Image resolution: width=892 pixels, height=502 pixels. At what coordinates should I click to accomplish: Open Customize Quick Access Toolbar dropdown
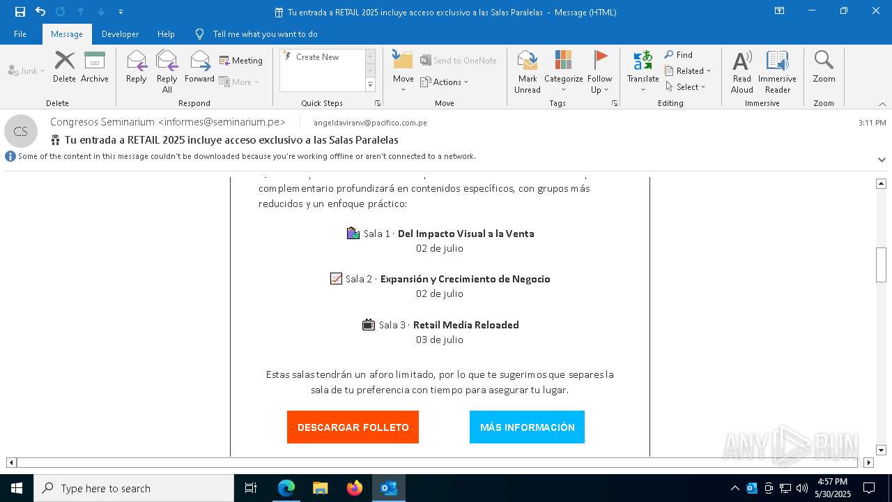pos(121,12)
